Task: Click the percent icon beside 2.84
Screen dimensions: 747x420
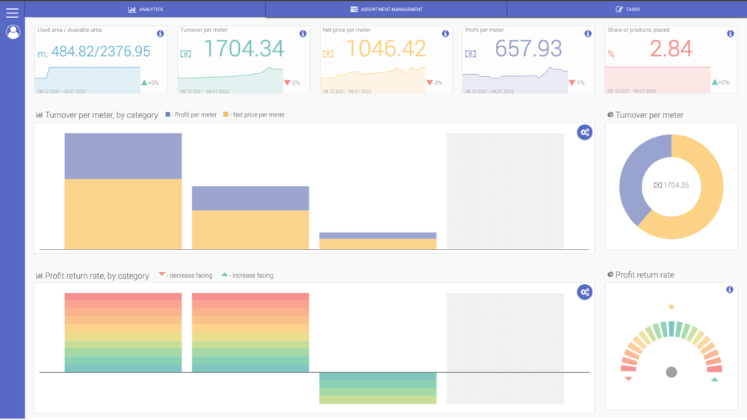Action: coord(611,55)
